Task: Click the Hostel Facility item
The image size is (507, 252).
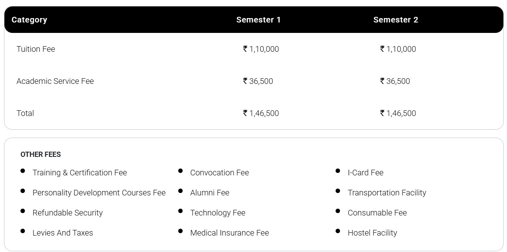Action: pyautogui.click(x=372, y=233)
